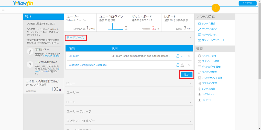This screenshot has height=130, width=261.
Task: Click the プラグイン管理 icon
Action: point(199,83)
